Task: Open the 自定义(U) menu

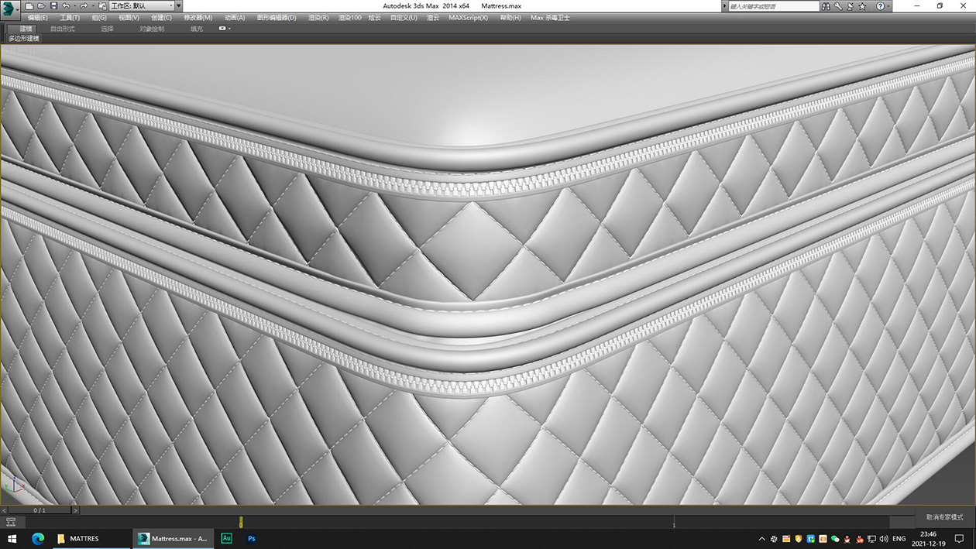Action: [404, 18]
